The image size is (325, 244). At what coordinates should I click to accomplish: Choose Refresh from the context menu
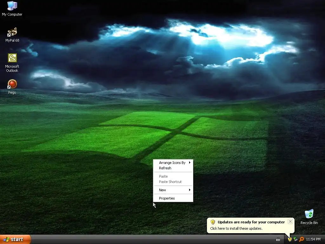click(173, 168)
